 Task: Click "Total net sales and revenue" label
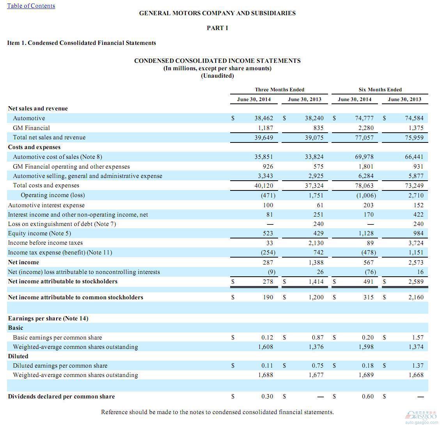49,137
